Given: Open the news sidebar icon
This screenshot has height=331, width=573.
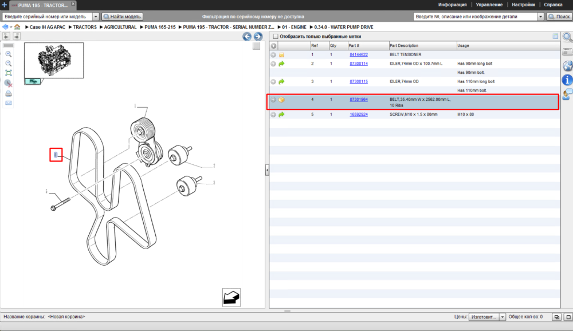Looking at the screenshot, I should point(567,52).
